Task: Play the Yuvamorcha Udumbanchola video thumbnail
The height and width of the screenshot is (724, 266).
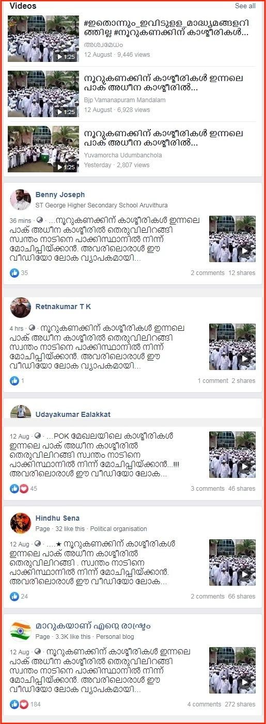Action: (43, 149)
